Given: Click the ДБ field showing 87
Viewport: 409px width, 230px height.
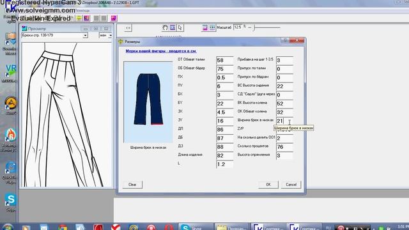Looking at the screenshot, I should pos(224,138).
